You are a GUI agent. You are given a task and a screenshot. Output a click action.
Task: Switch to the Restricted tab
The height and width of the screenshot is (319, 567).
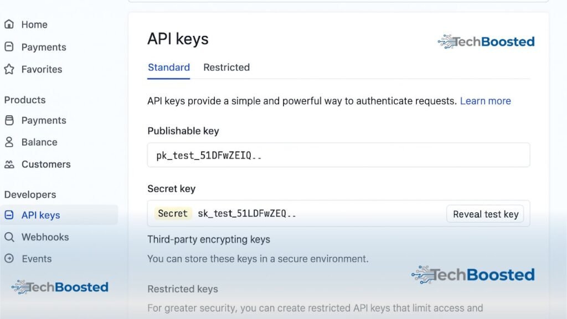click(x=226, y=67)
